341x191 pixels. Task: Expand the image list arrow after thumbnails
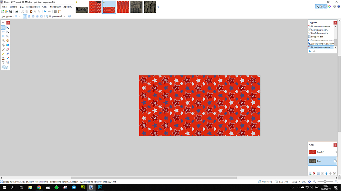click(158, 7)
